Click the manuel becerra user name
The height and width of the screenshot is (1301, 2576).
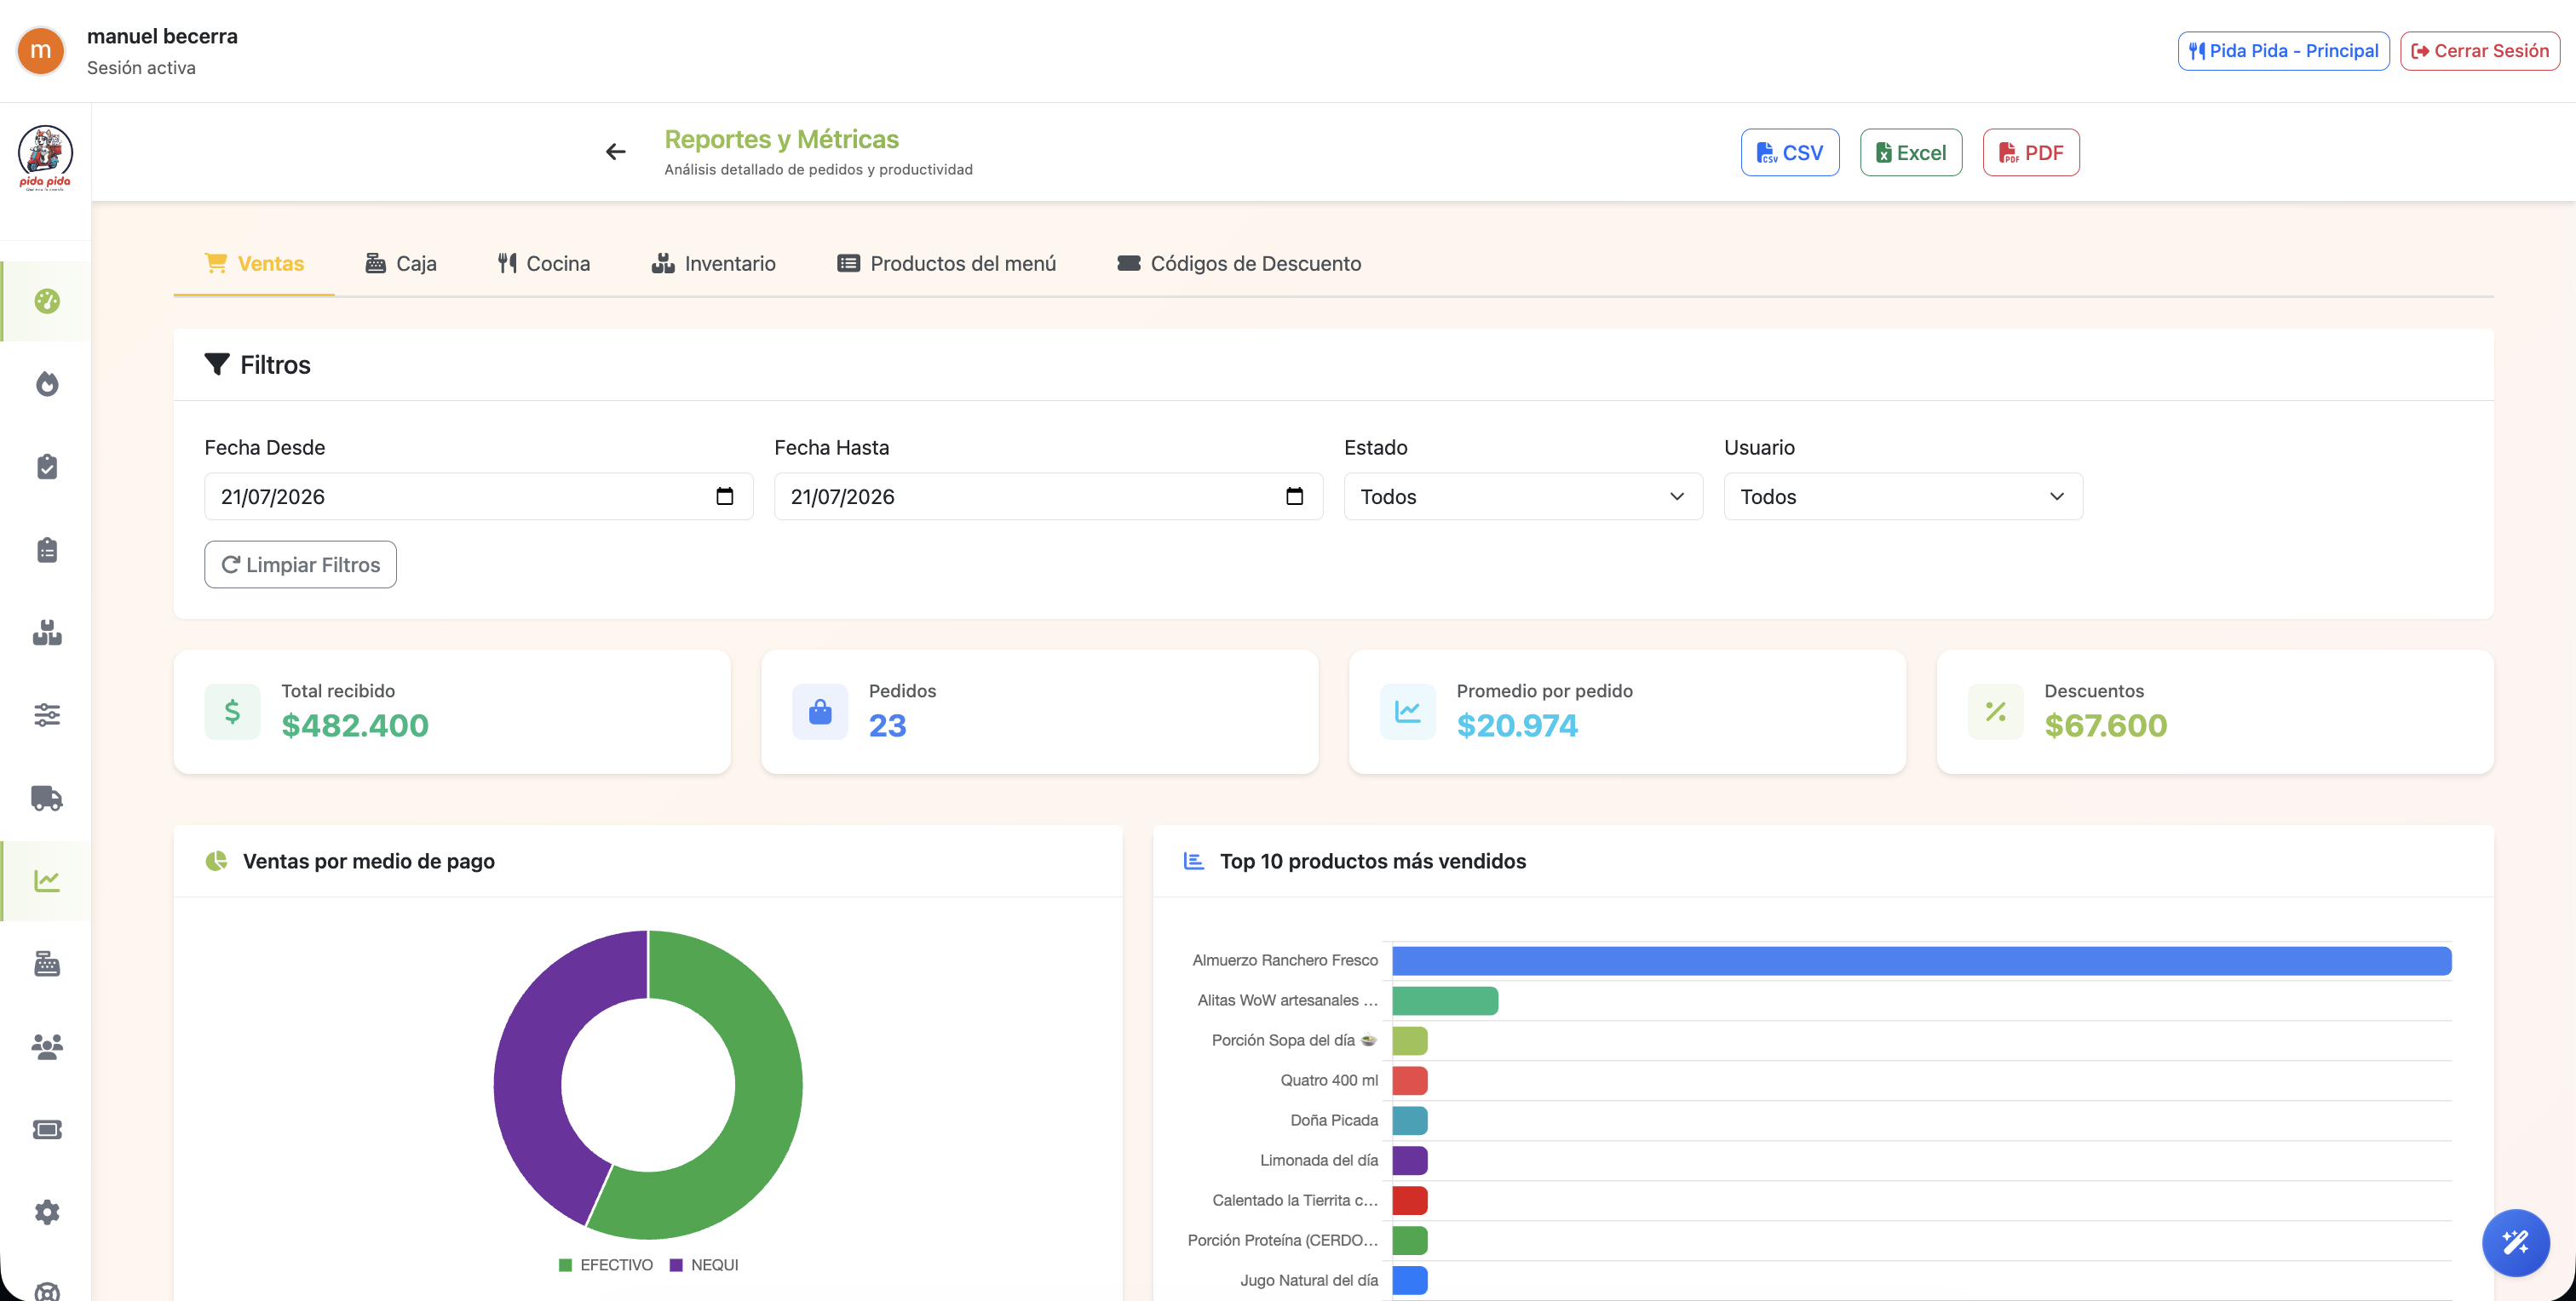162,36
